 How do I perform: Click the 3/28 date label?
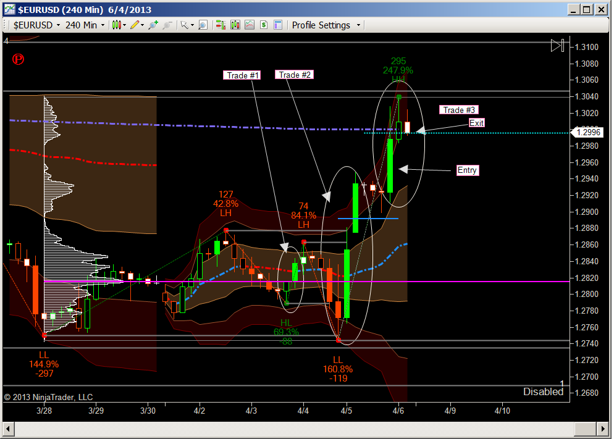44,411
